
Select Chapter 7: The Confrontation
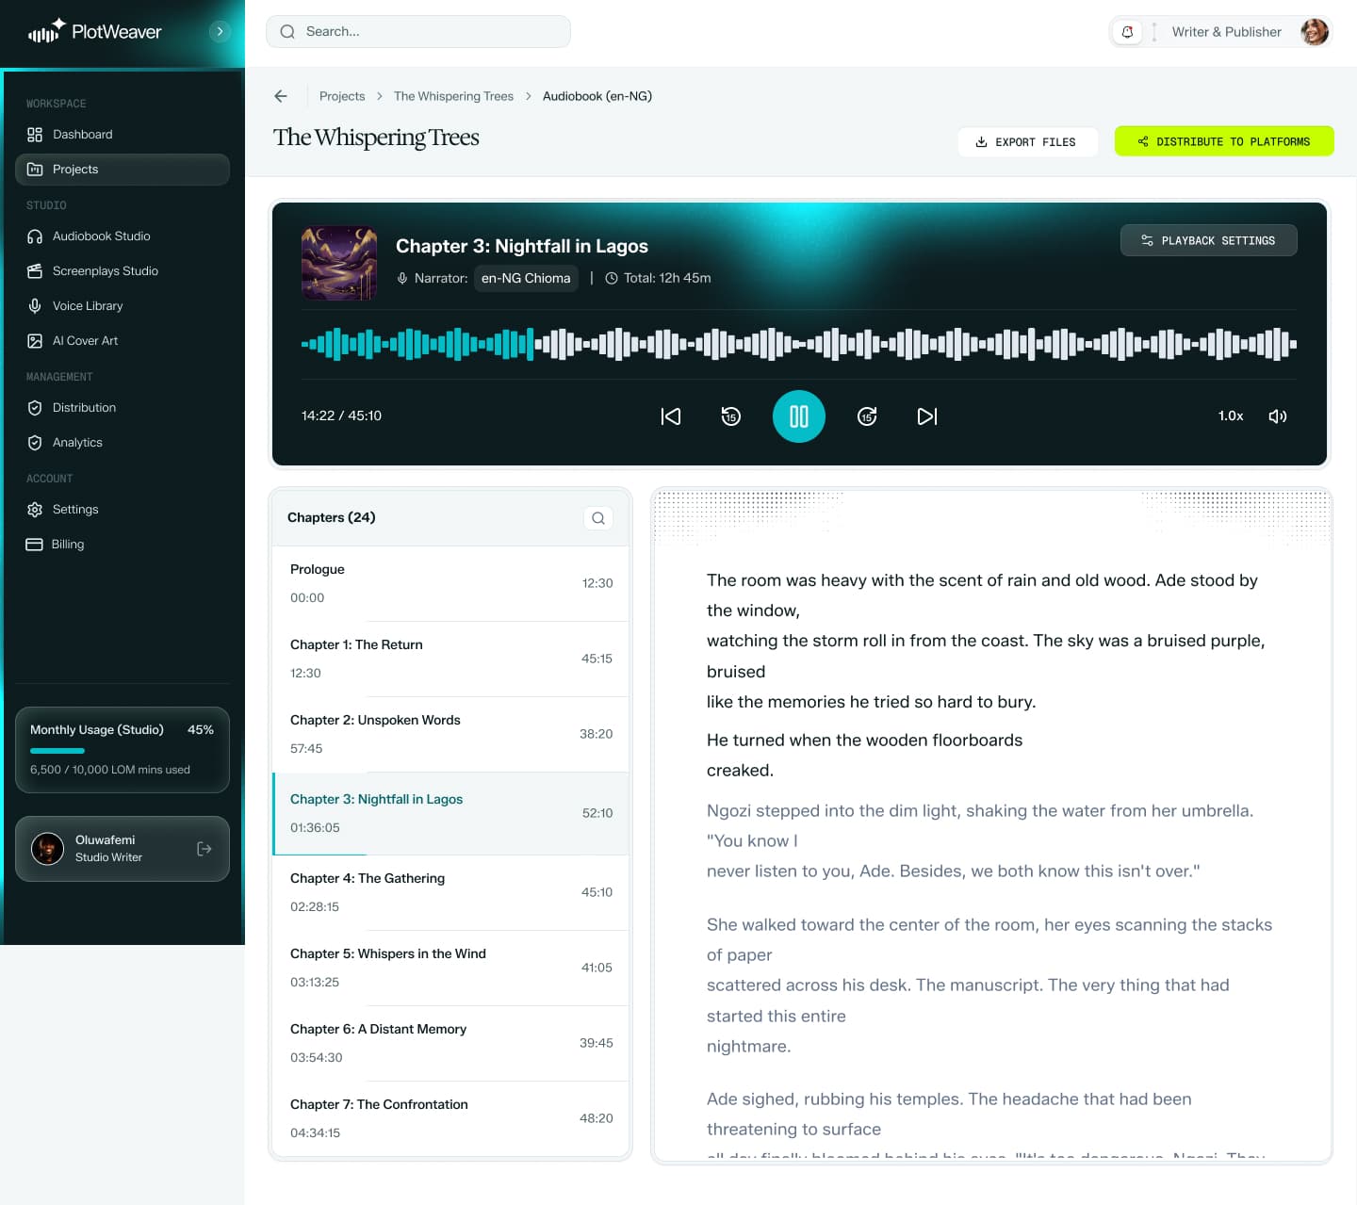[450, 1119]
